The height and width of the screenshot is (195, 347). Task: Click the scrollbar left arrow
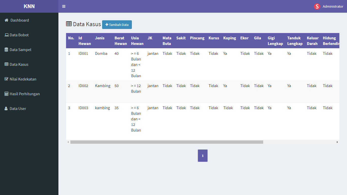tap(68, 142)
